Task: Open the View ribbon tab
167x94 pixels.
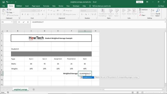Action: [x=68, y=6]
